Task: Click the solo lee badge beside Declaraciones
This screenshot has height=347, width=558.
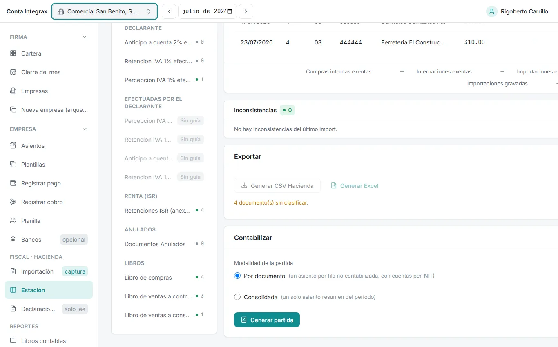Action: coord(75,309)
